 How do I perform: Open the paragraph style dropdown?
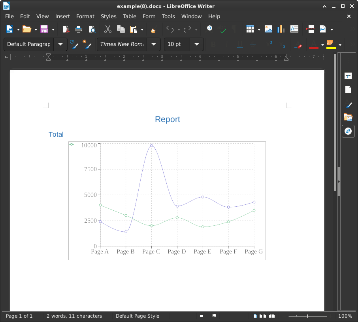tap(60, 44)
